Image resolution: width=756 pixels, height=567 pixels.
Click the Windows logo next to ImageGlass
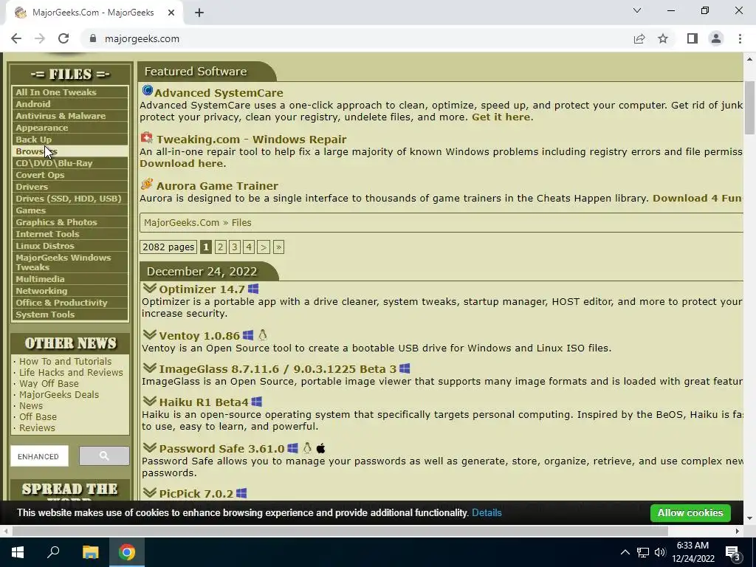coord(405,369)
